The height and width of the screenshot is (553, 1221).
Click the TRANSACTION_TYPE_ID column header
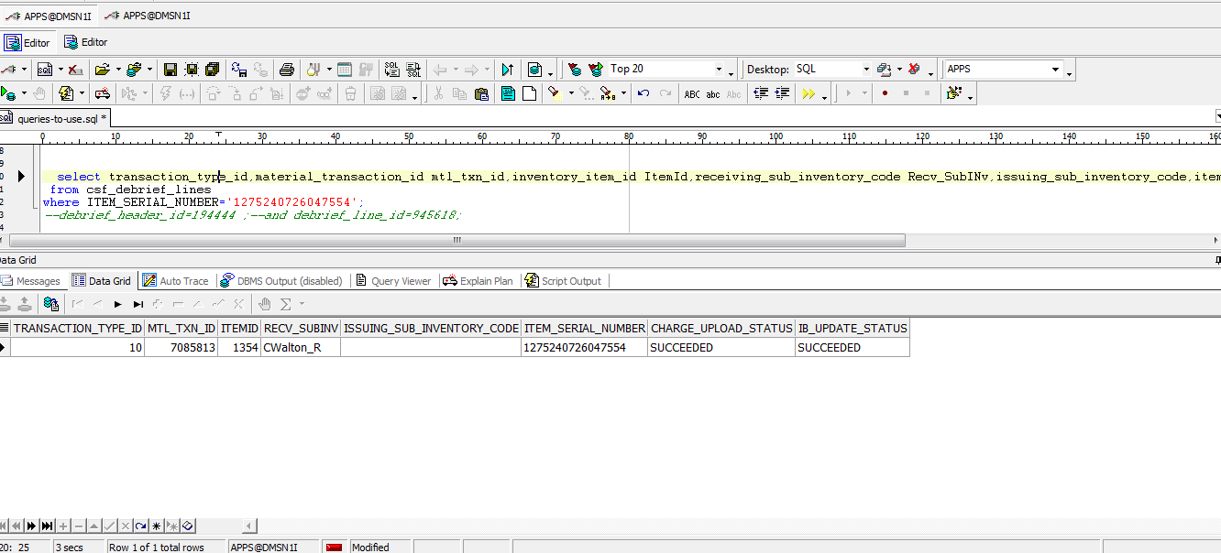78,328
